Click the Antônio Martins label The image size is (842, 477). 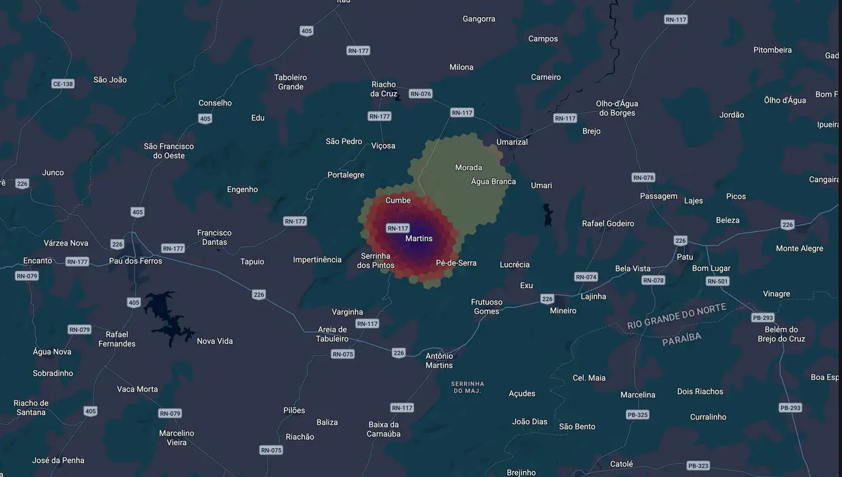439,360
